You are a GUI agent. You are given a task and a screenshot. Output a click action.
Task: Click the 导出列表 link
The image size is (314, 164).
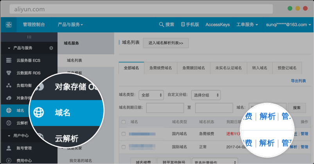tap(298, 81)
